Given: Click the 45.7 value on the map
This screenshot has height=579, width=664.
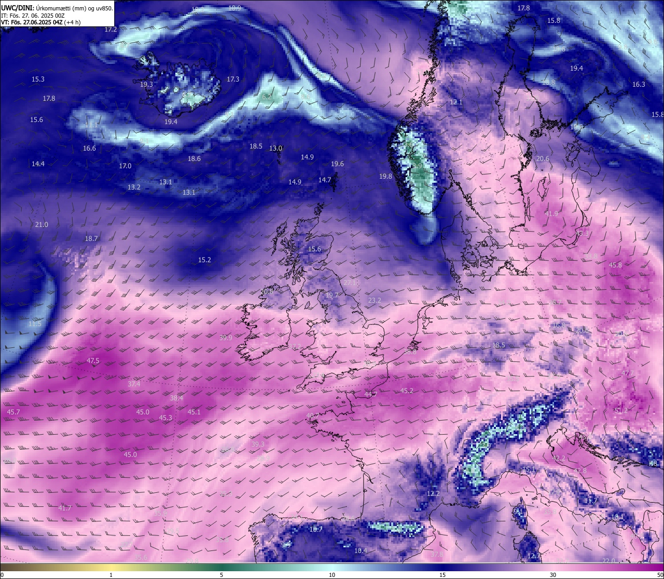Looking at the screenshot, I should 13,412.
